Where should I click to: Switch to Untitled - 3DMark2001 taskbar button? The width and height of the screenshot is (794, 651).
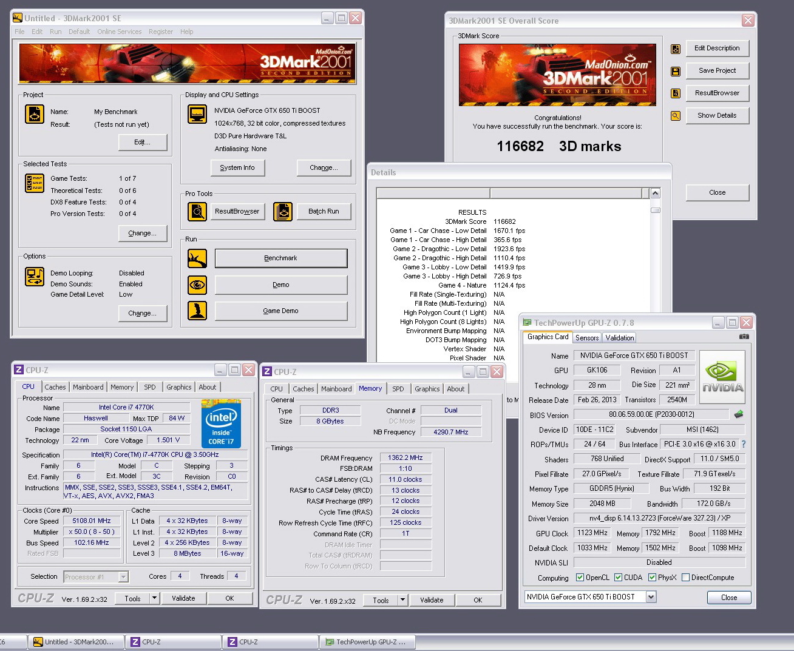[76, 642]
